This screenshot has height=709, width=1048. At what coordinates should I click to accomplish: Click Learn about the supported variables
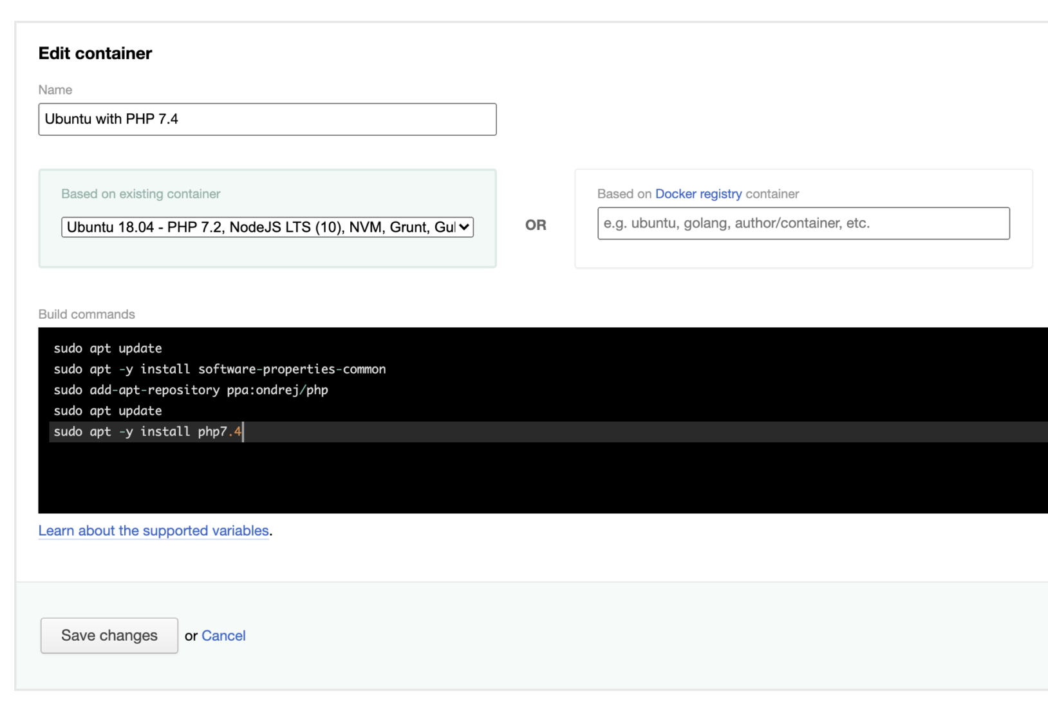(153, 531)
